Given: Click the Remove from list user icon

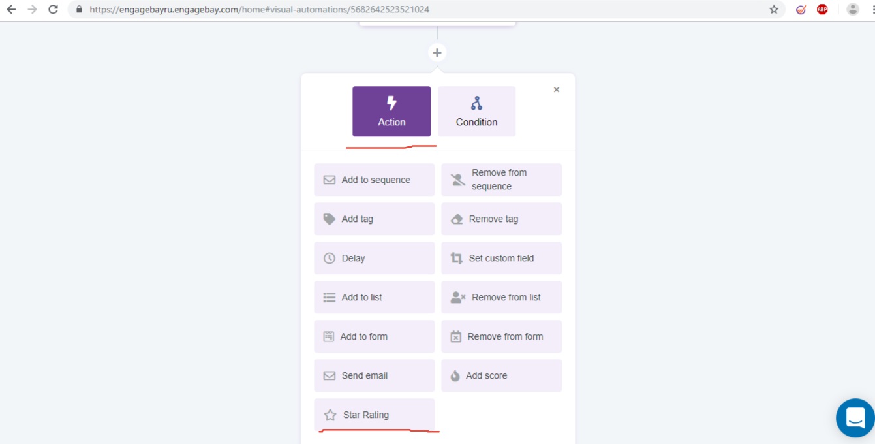Looking at the screenshot, I should [x=458, y=297].
